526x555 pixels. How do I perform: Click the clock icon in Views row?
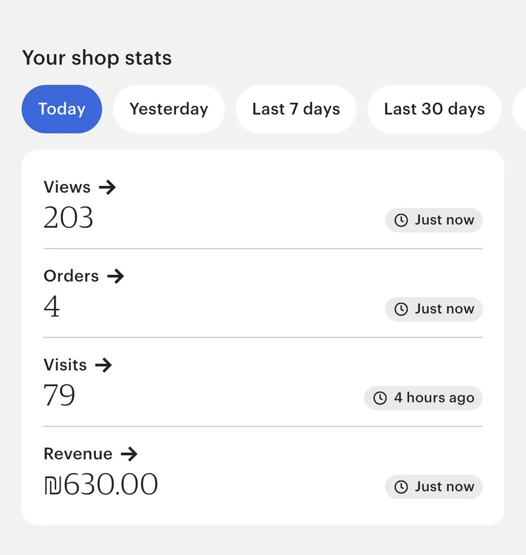tap(401, 220)
